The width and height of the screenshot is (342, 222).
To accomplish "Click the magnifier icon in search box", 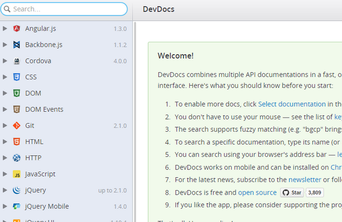I will pyautogui.click(x=7, y=9).
